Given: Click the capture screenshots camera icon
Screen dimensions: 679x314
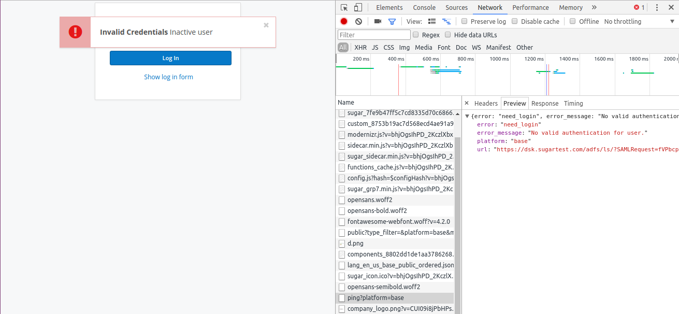Looking at the screenshot, I should tap(378, 21).
